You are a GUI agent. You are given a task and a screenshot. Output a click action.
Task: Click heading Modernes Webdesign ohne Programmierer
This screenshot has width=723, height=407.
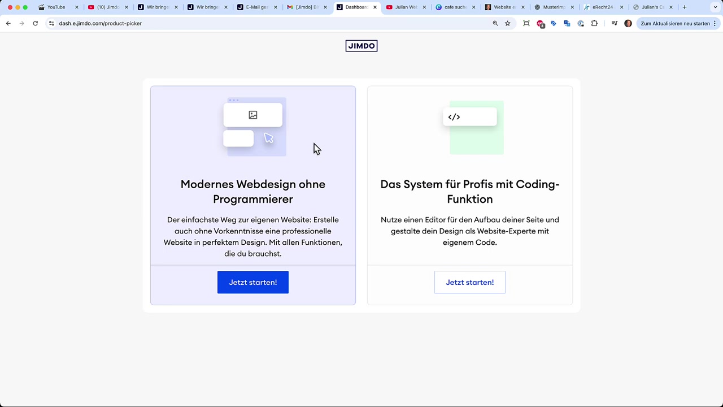point(253,192)
